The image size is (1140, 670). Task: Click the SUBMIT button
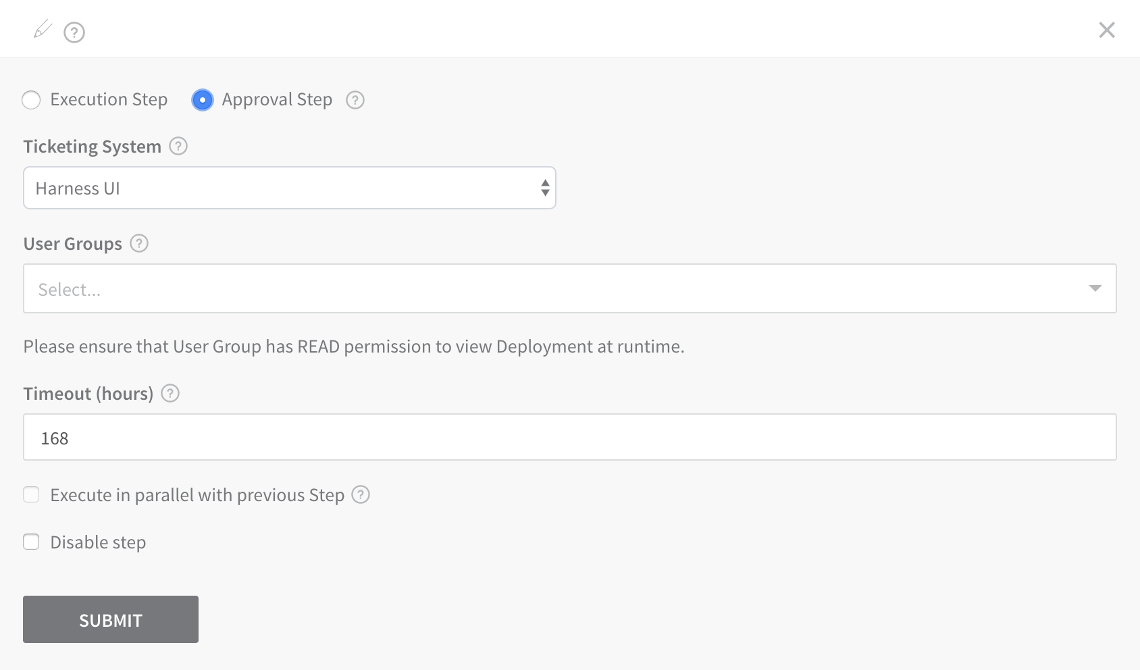(x=111, y=619)
